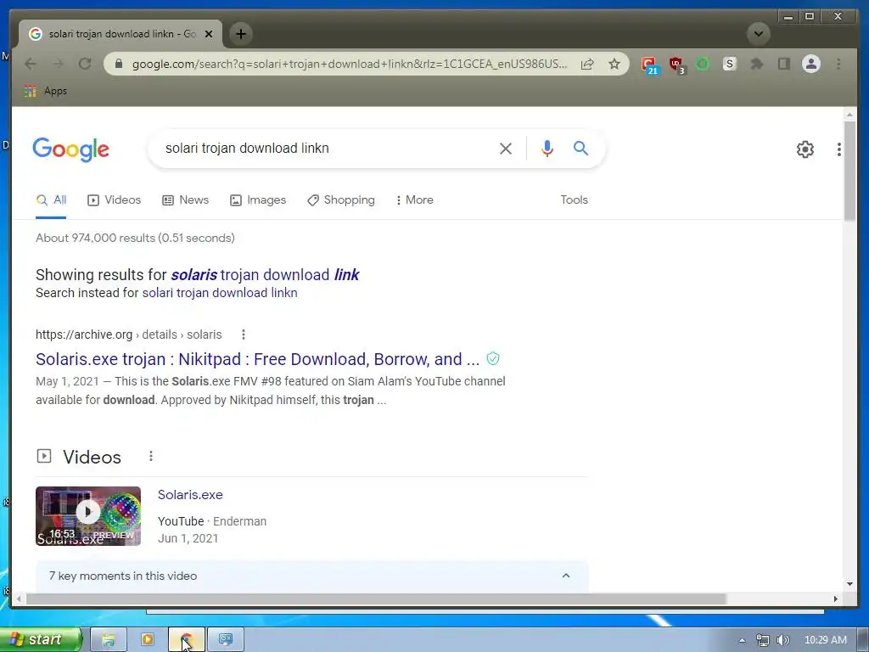Open the Chrome profile avatar

tap(810, 65)
